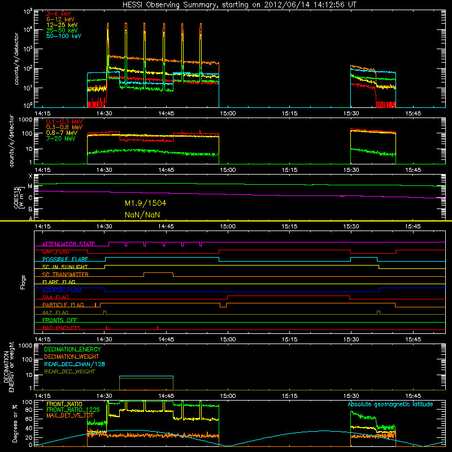This screenshot has width=452, height=452.
Task: Select the X class label on GOES axis
Action: point(31,176)
